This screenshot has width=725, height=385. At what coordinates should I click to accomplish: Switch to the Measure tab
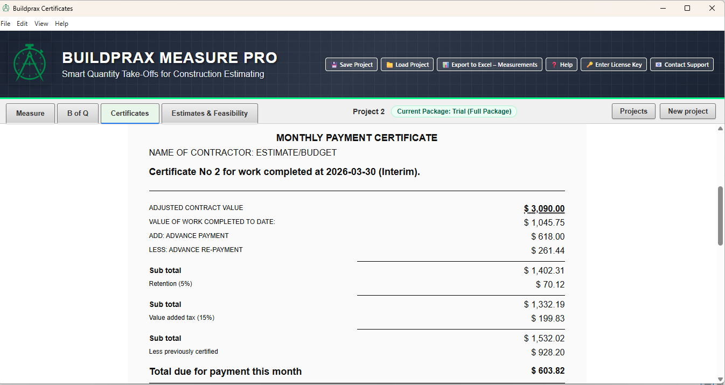(30, 114)
